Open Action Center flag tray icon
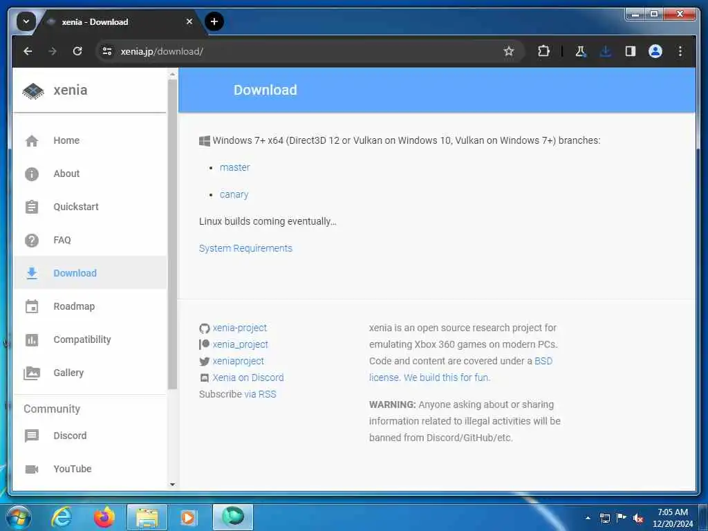This screenshot has height=531, width=708. point(622,518)
